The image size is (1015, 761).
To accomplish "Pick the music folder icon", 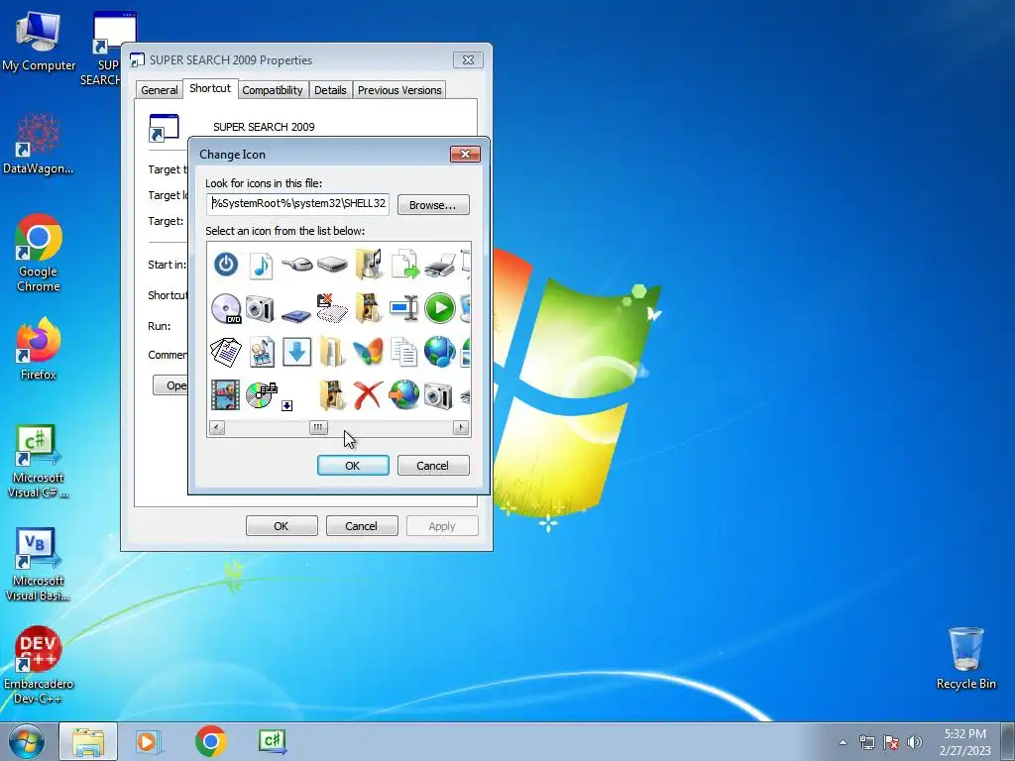I will 369,264.
